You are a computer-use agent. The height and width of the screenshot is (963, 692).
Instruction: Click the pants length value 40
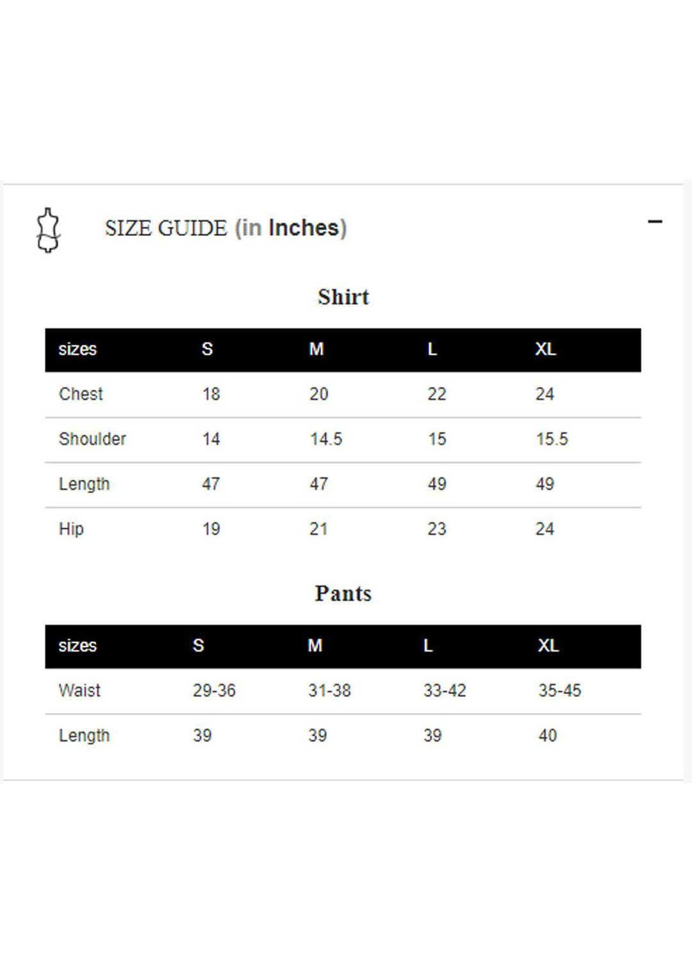tap(547, 736)
